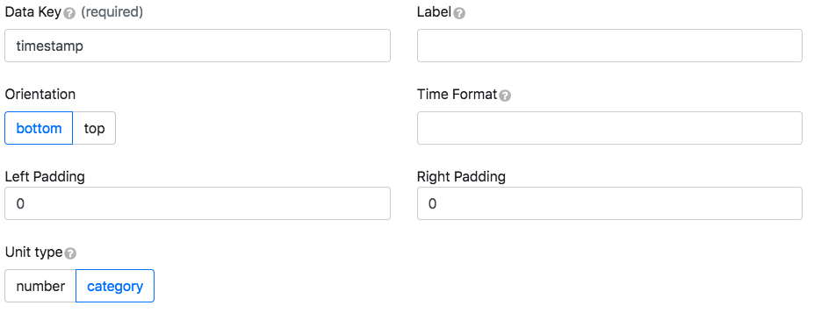Select the Left Padding input box
The height and width of the screenshot is (327, 814).
tap(198, 203)
